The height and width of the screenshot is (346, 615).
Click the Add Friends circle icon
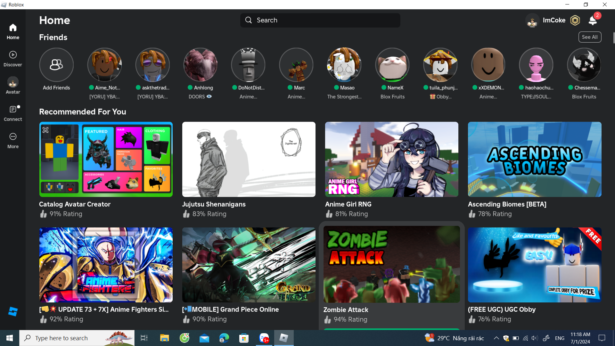[x=56, y=65]
